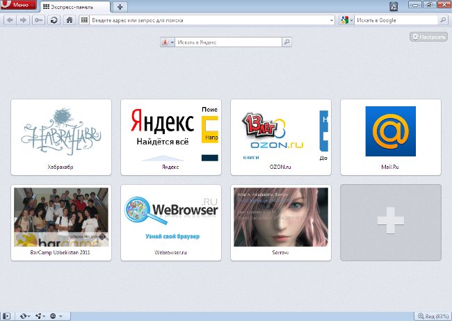
Task: Click the Yandex search magnifier button
Action: [x=286, y=42]
